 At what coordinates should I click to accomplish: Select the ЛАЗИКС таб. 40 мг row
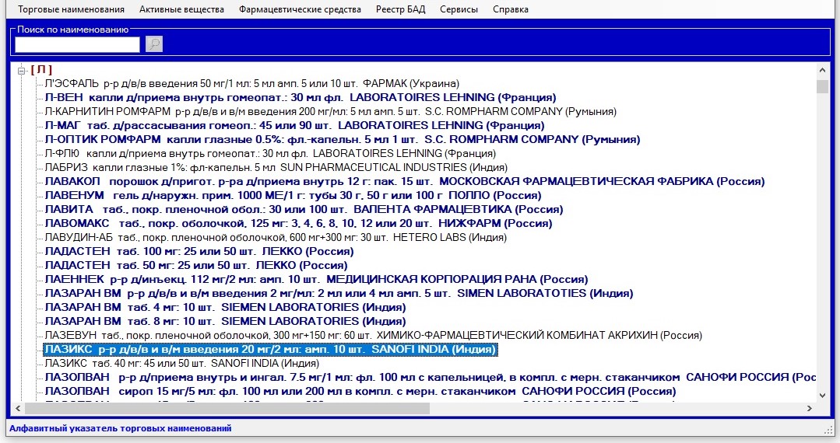pyautogui.click(x=182, y=363)
